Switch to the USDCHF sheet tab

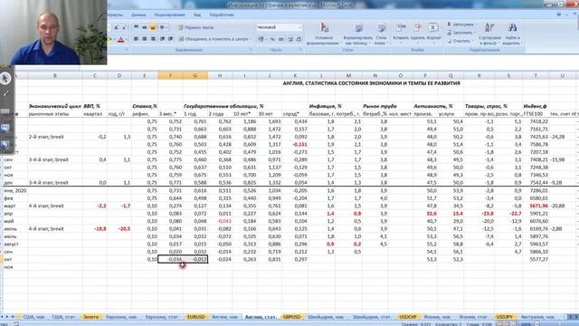pos(408,317)
